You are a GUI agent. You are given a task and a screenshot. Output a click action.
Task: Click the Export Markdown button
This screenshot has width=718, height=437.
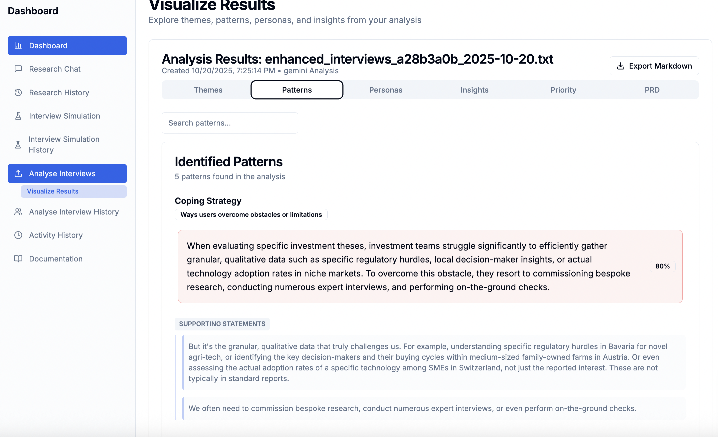(654, 66)
